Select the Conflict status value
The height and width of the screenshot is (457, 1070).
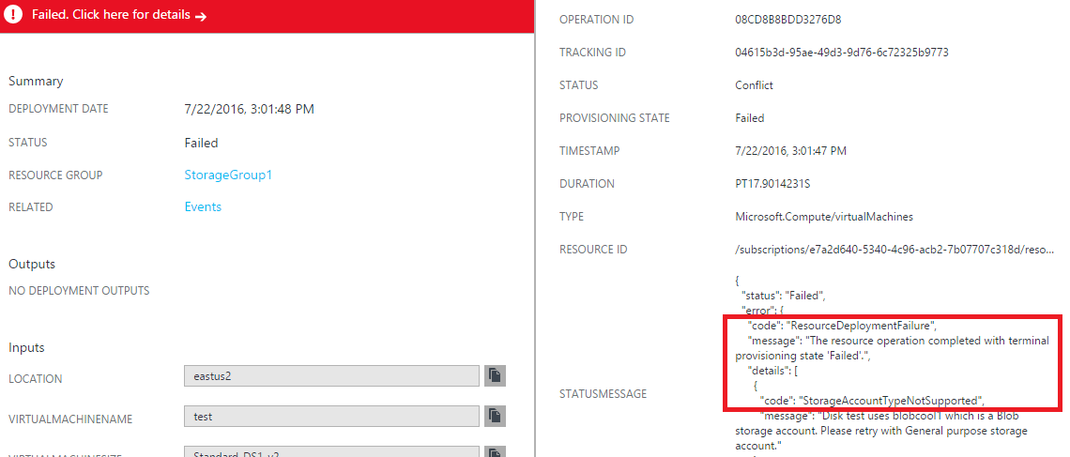tap(754, 85)
